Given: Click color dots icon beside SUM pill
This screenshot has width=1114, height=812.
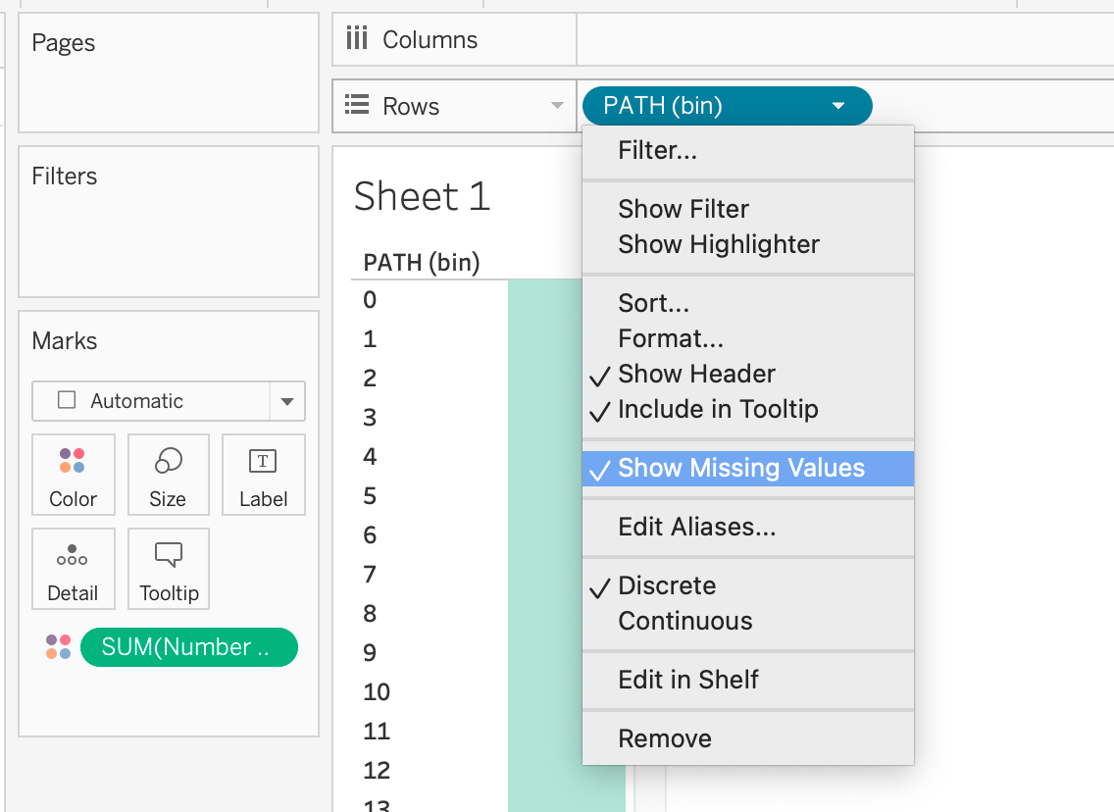Looking at the screenshot, I should [58, 647].
